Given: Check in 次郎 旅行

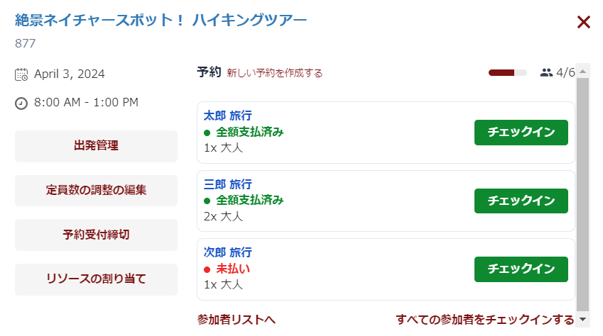Looking at the screenshot, I should pyautogui.click(x=521, y=269).
